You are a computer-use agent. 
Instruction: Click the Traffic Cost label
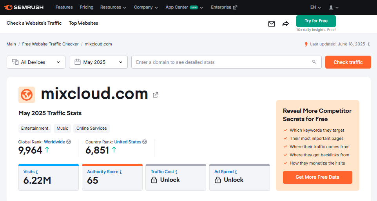(162, 172)
